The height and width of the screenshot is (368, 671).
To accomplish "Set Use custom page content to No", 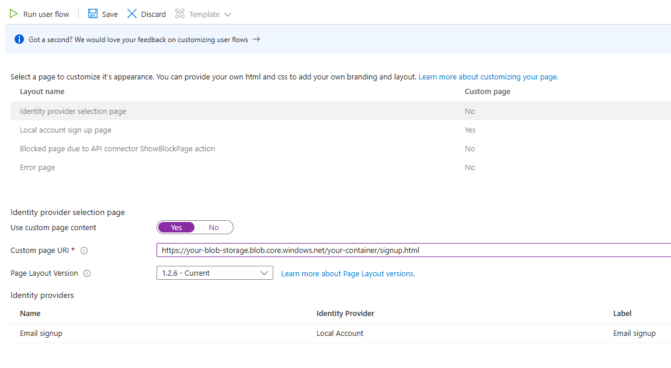I will tap(214, 227).
